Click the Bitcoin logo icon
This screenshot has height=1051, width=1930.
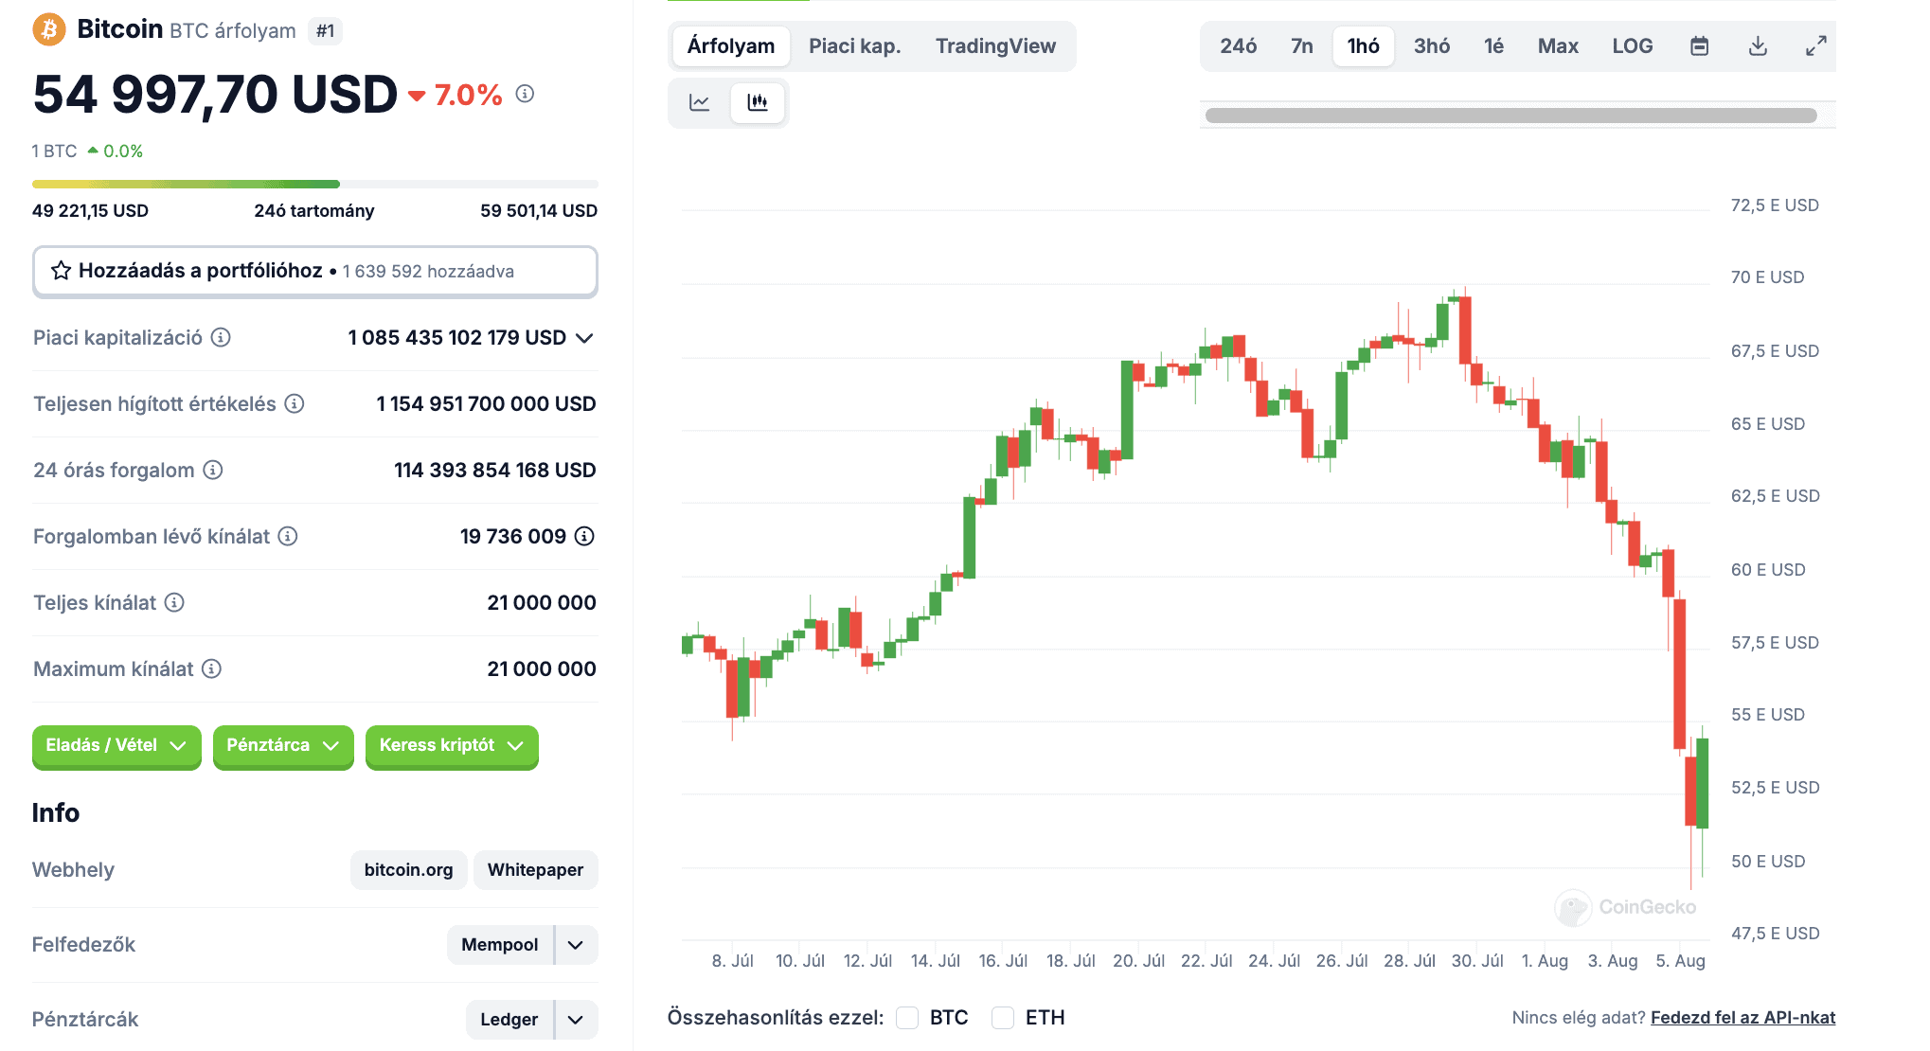point(49,29)
